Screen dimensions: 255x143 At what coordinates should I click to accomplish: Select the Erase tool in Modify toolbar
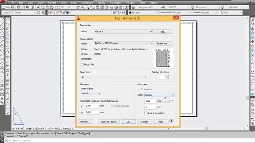point(253,20)
